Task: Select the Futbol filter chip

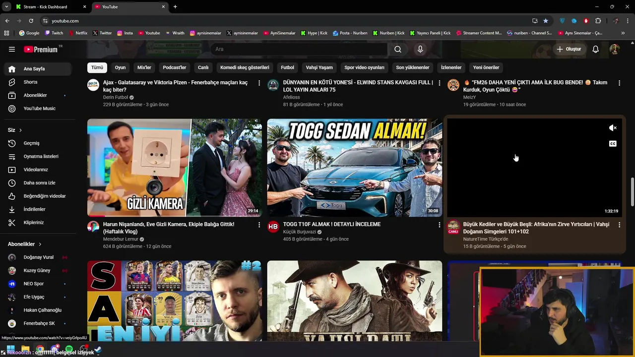Action: click(287, 67)
